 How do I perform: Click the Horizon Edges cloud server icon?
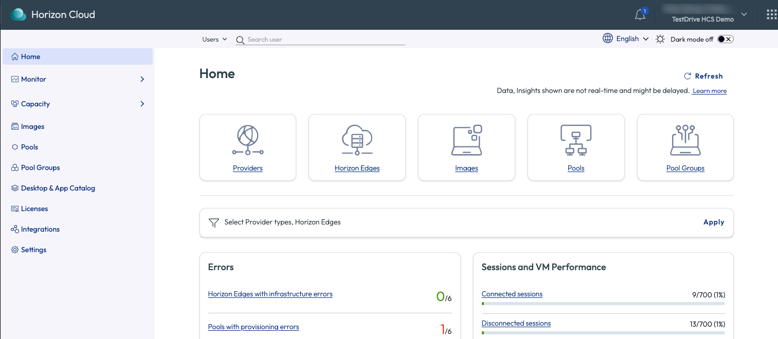point(357,140)
